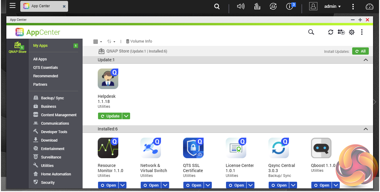The width and height of the screenshot is (380, 192).
Task: Click the License Center app icon
Action: [236, 148]
